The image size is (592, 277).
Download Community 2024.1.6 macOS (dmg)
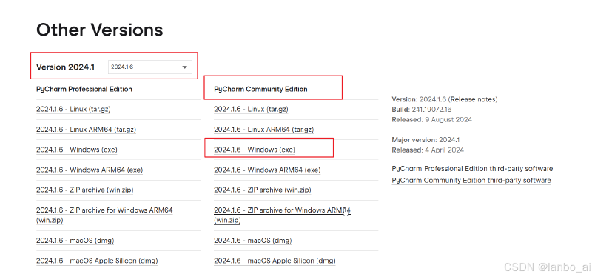pos(253,241)
